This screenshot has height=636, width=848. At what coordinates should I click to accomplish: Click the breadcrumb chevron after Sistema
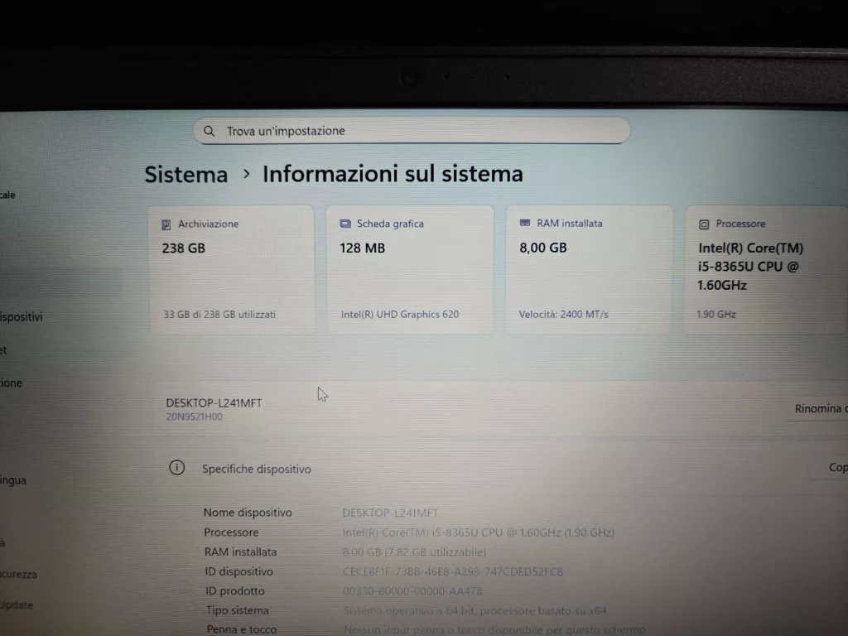246,174
